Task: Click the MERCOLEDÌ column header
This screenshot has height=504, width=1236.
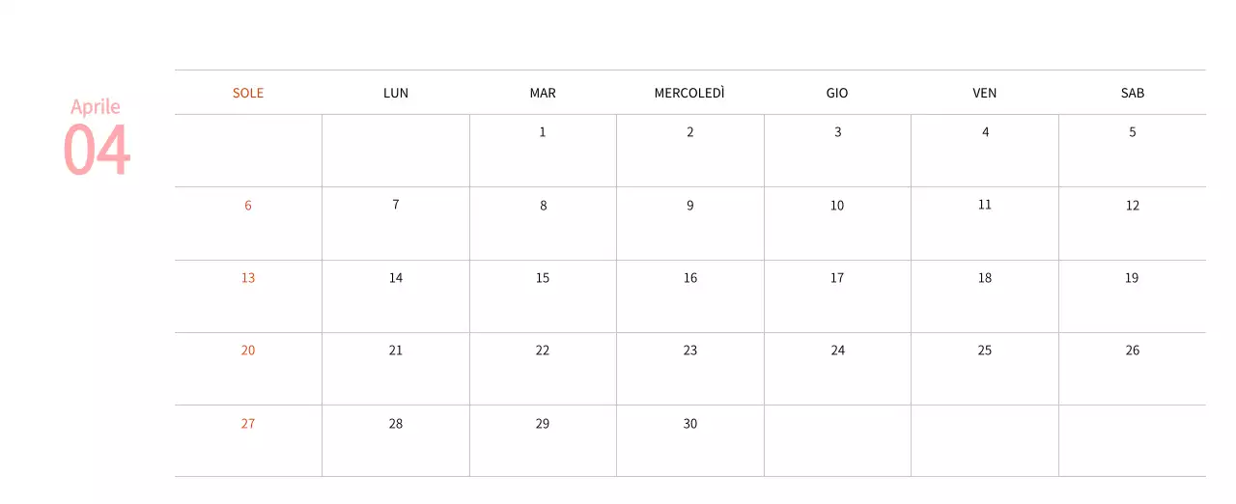Action: [689, 94]
